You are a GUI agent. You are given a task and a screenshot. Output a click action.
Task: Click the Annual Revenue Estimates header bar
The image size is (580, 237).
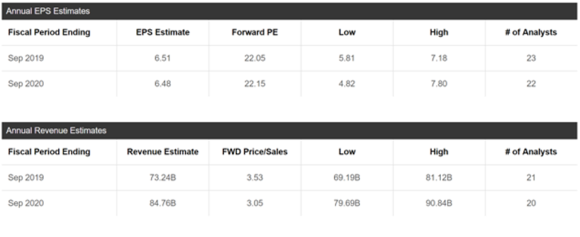[289, 131]
